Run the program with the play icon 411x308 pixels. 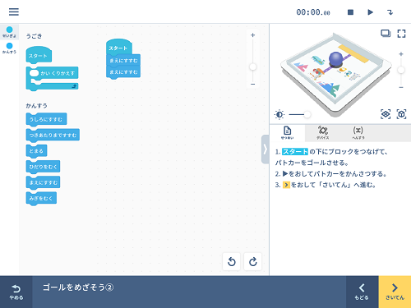[x=370, y=12]
